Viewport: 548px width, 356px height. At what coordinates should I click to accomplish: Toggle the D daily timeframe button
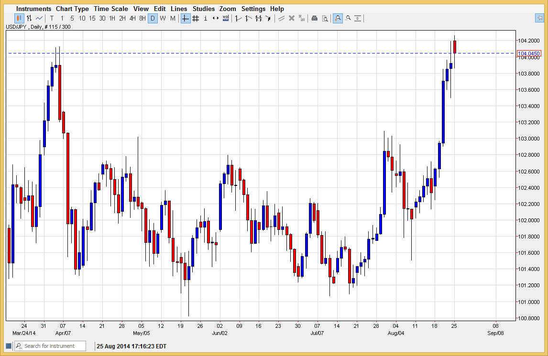[153, 18]
